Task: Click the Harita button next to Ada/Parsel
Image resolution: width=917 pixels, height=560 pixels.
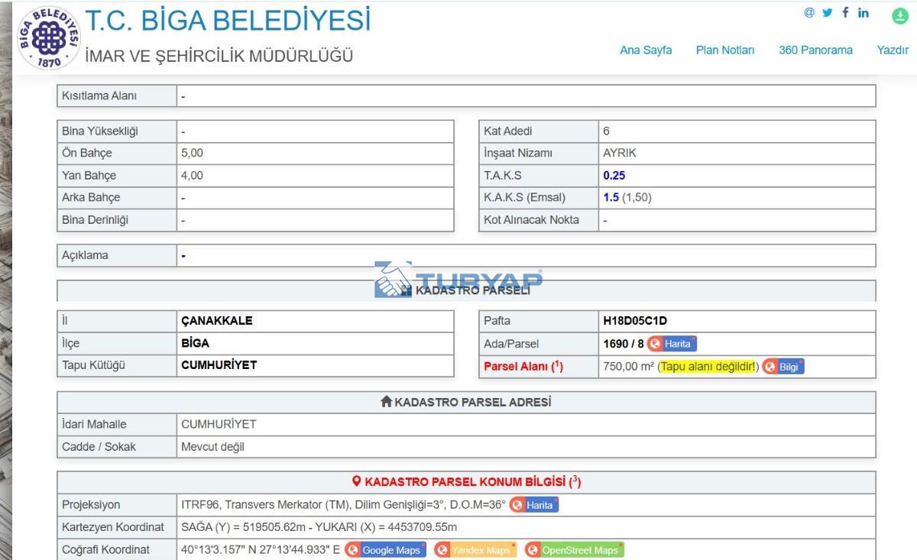Action: coord(672,344)
